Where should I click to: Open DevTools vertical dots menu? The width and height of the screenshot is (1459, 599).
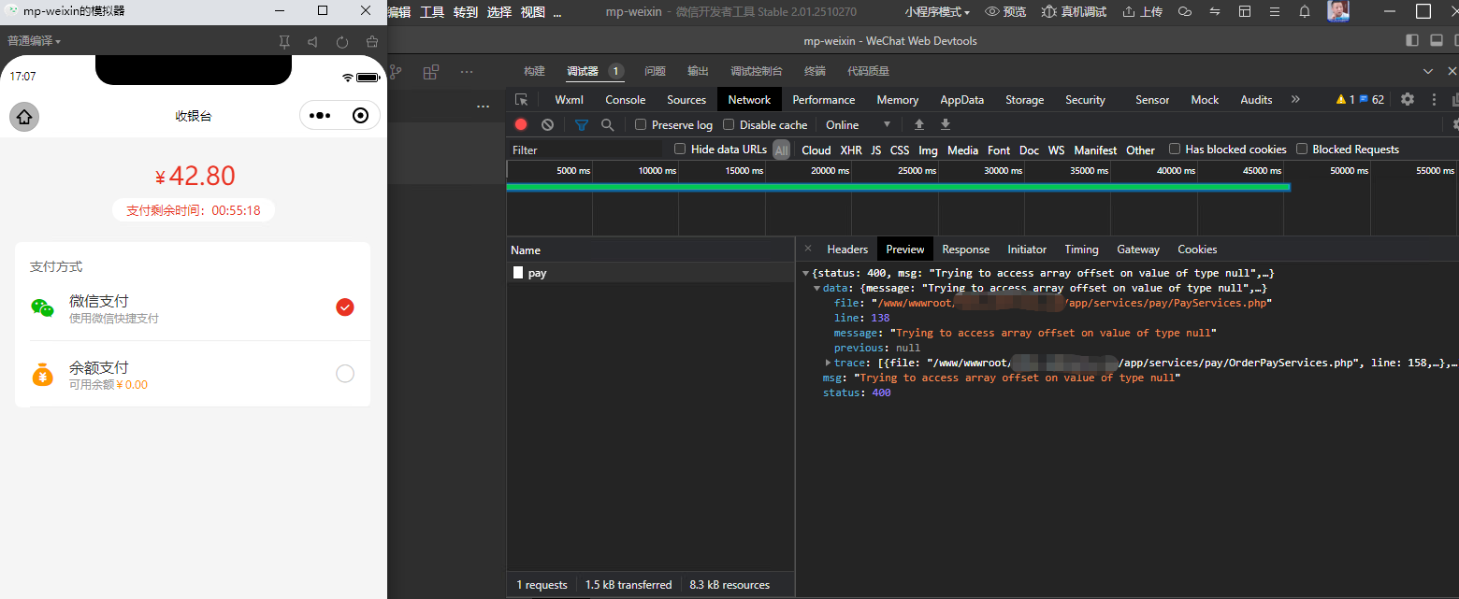point(1434,99)
